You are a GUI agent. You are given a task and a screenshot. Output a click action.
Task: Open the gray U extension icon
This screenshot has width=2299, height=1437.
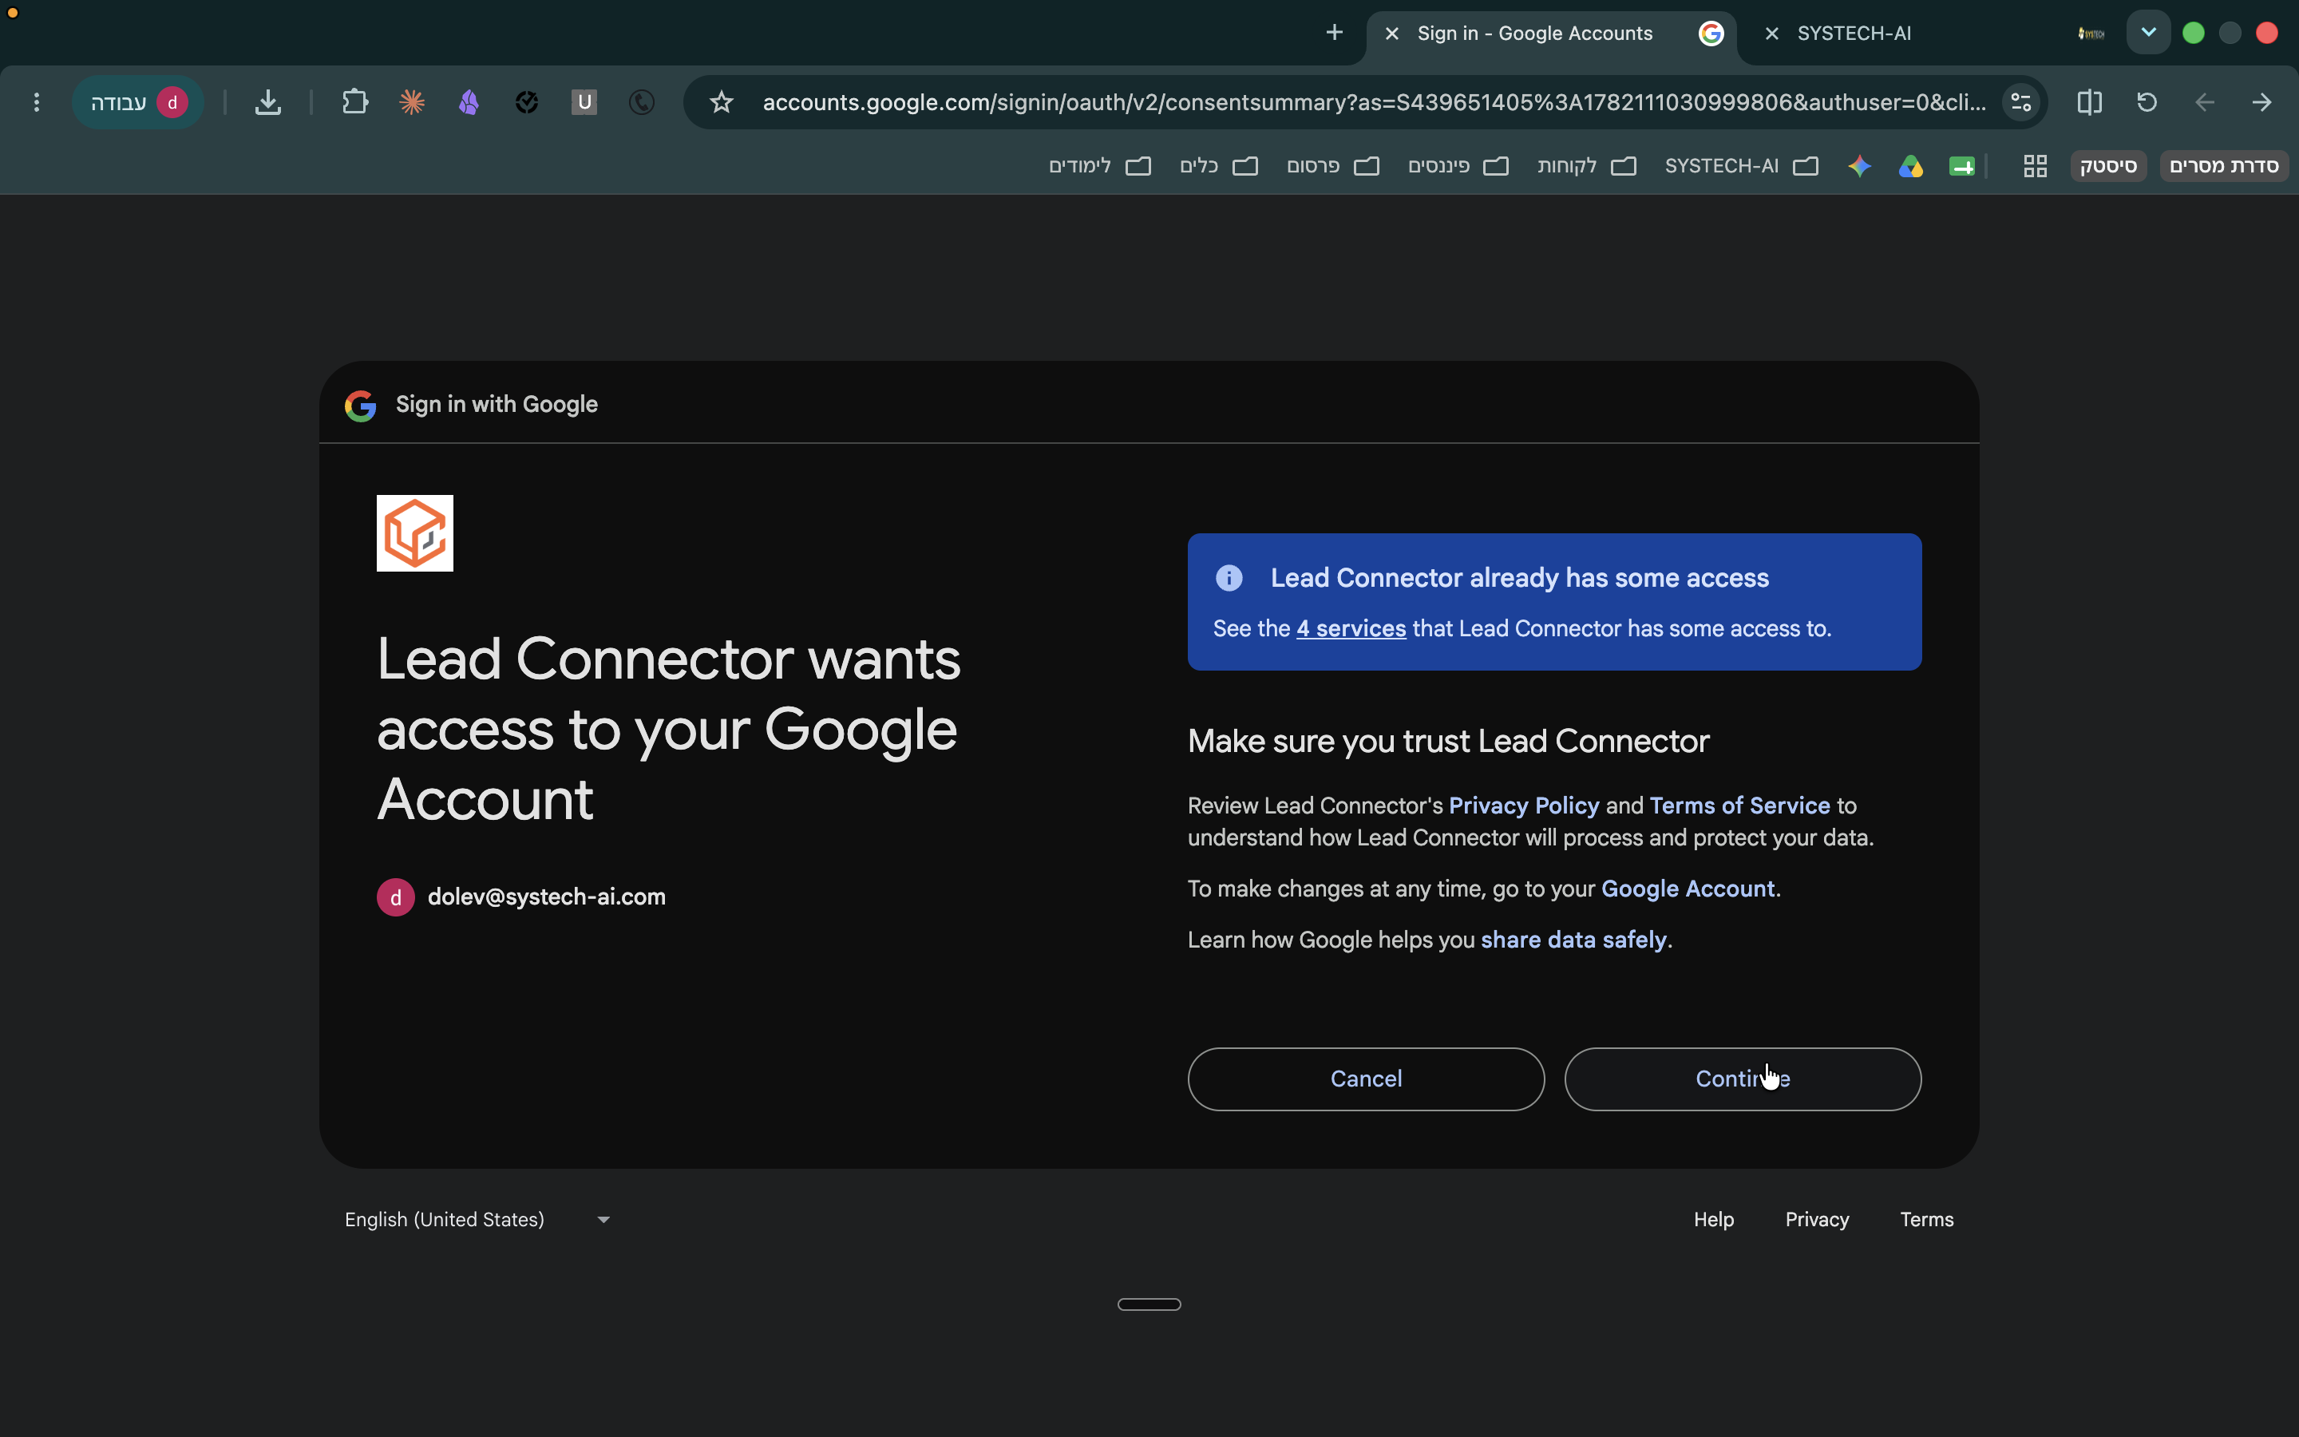click(584, 101)
